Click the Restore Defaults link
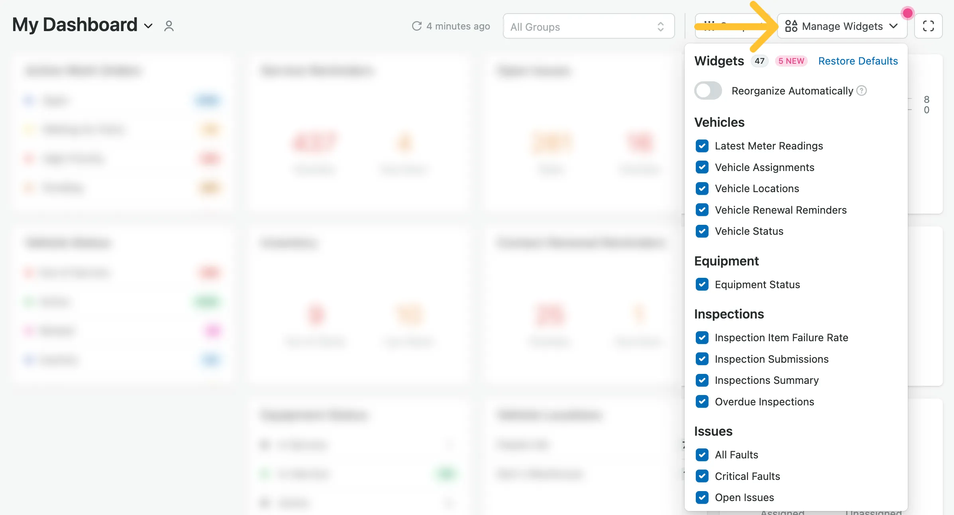The height and width of the screenshot is (515, 954). pyautogui.click(x=858, y=61)
